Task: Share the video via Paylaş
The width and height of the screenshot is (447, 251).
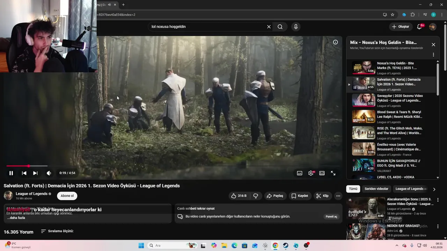Action: pyautogui.click(x=275, y=196)
